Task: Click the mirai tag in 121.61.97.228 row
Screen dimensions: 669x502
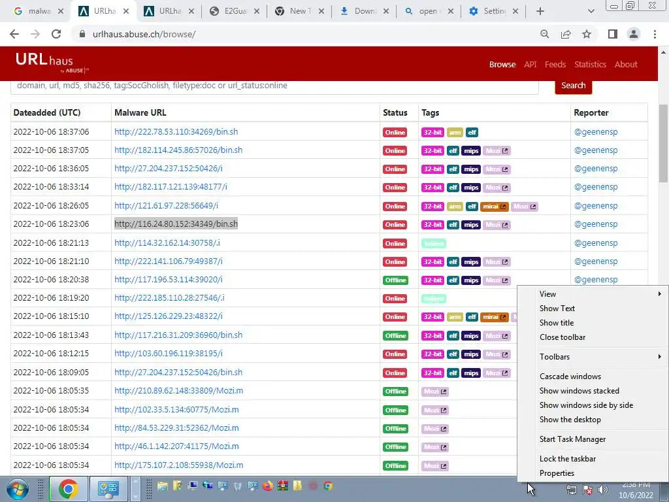Action: tap(494, 207)
